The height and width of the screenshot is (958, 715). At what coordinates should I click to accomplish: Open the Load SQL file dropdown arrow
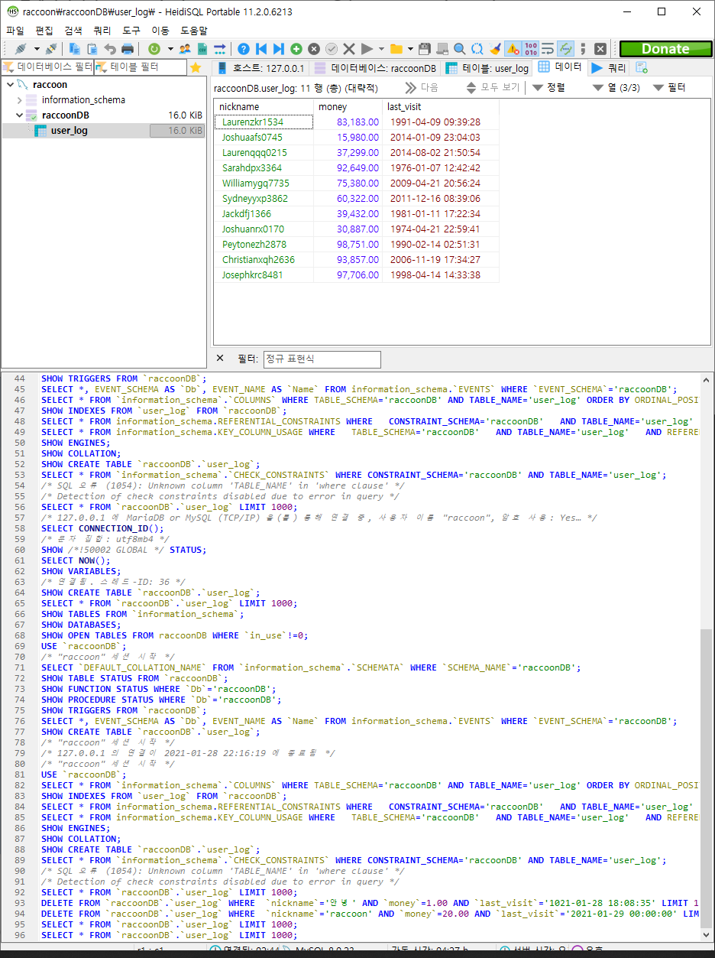coord(410,48)
